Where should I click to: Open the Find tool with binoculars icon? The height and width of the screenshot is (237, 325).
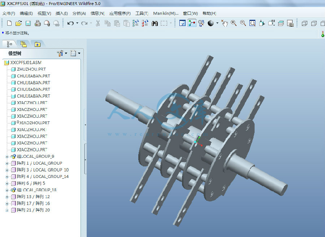click(155, 23)
